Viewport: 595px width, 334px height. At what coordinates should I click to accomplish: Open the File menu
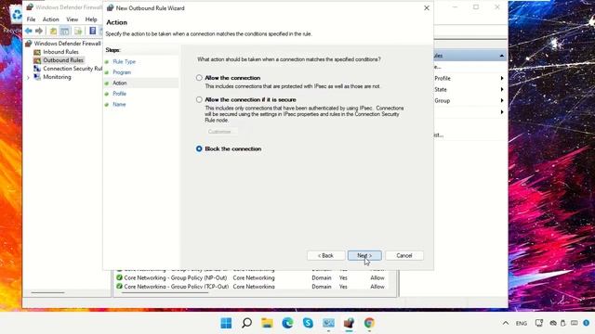[31, 19]
